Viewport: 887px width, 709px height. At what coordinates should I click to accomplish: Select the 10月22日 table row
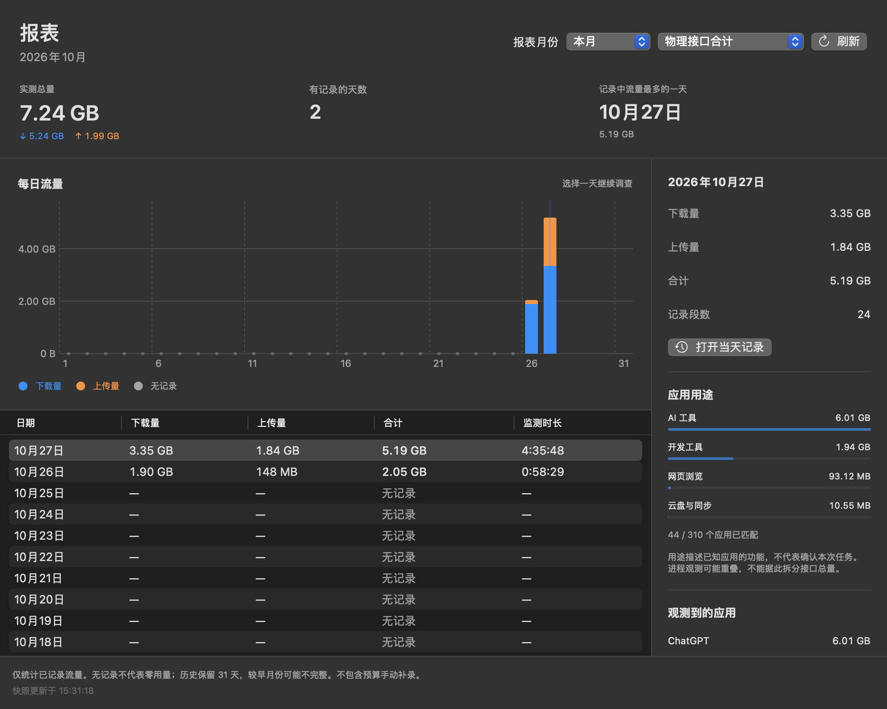click(326, 557)
